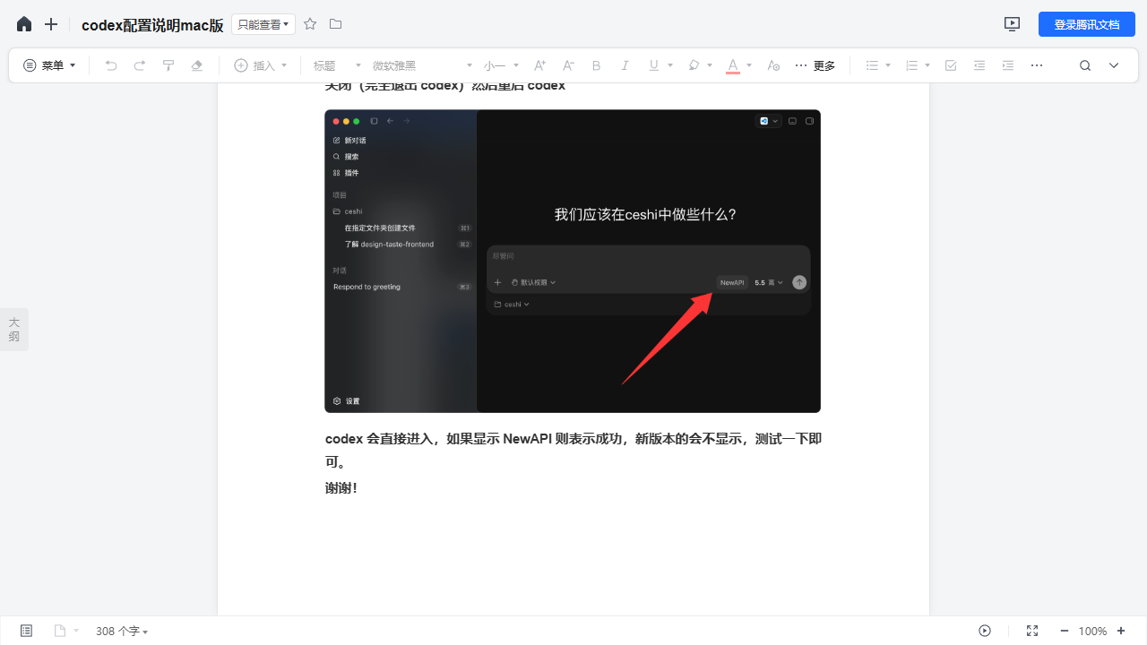
Task: Click 登录腾讯文档 login button
Action: 1087,24
